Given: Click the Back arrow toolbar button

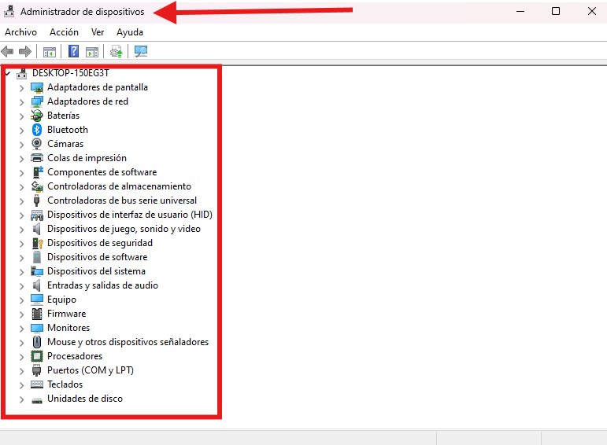Looking at the screenshot, I should point(7,51).
